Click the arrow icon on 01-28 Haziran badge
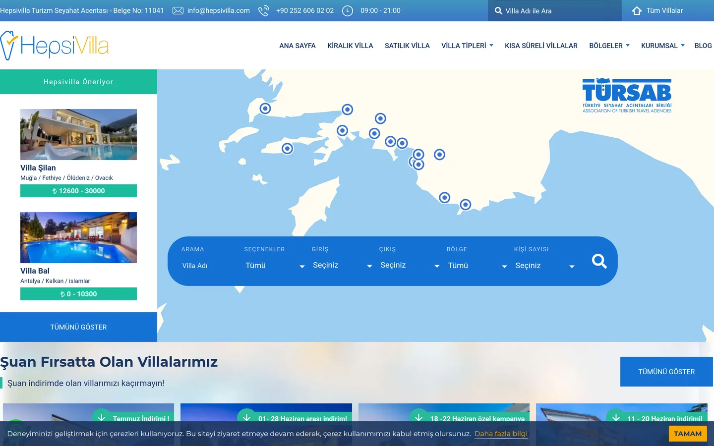The height and width of the screenshot is (446, 714). [247, 418]
